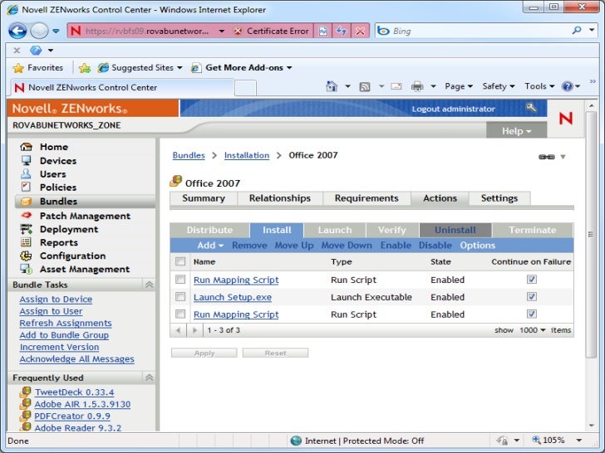Tick the select-all checkbox in table header
Viewport: 605px width, 453px height.
pyautogui.click(x=180, y=261)
